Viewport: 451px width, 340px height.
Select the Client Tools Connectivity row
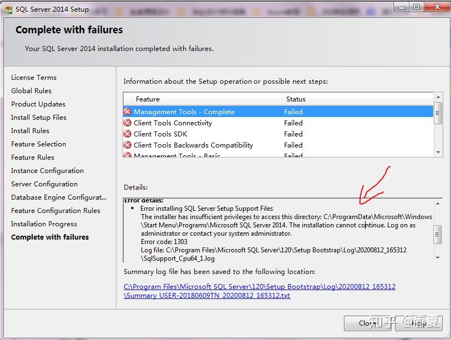pos(278,123)
